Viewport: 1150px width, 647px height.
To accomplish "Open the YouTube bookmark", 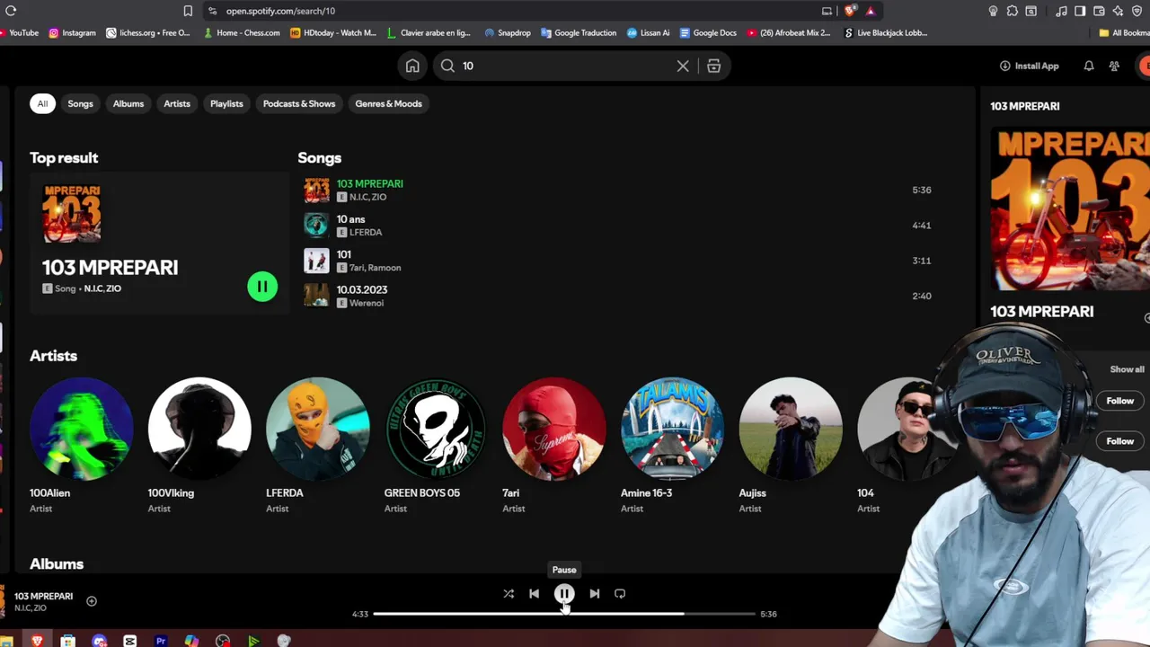I will tap(20, 32).
